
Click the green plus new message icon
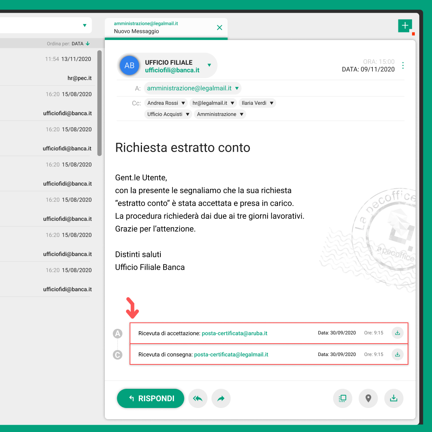(x=405, y=26)
